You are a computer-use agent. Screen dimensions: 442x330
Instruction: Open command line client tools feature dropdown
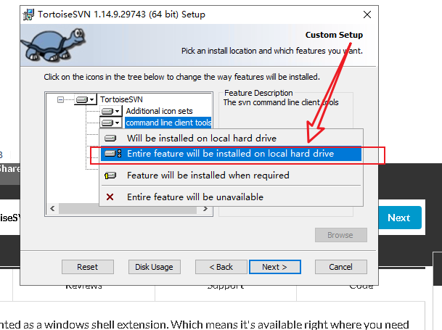coord(111,123)
